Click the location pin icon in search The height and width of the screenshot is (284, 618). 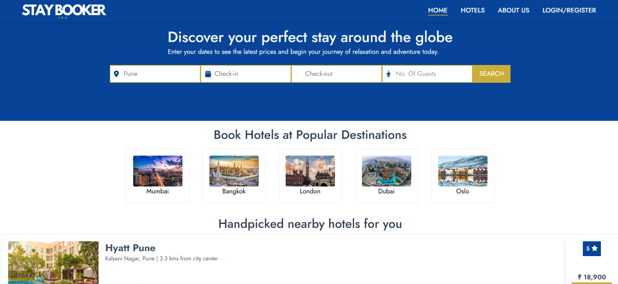[116, 74]
